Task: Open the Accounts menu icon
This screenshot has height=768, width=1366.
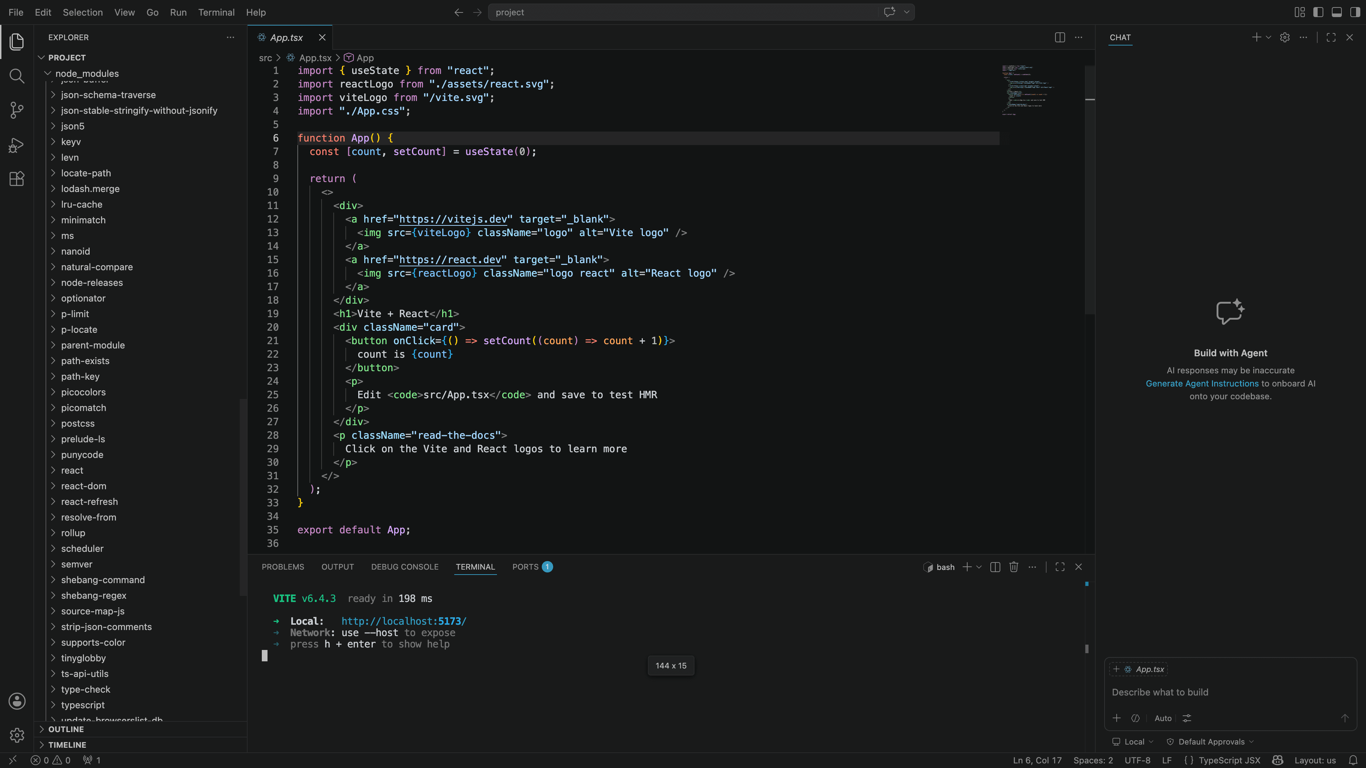Action: click(17, 701)
